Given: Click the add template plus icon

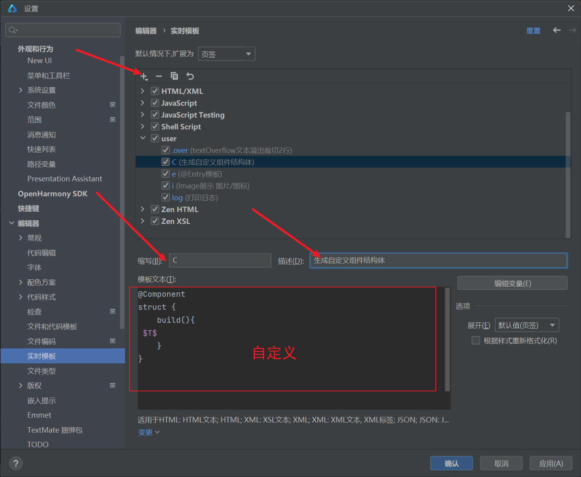Looking at the screenshot, I should pos(144,77).
